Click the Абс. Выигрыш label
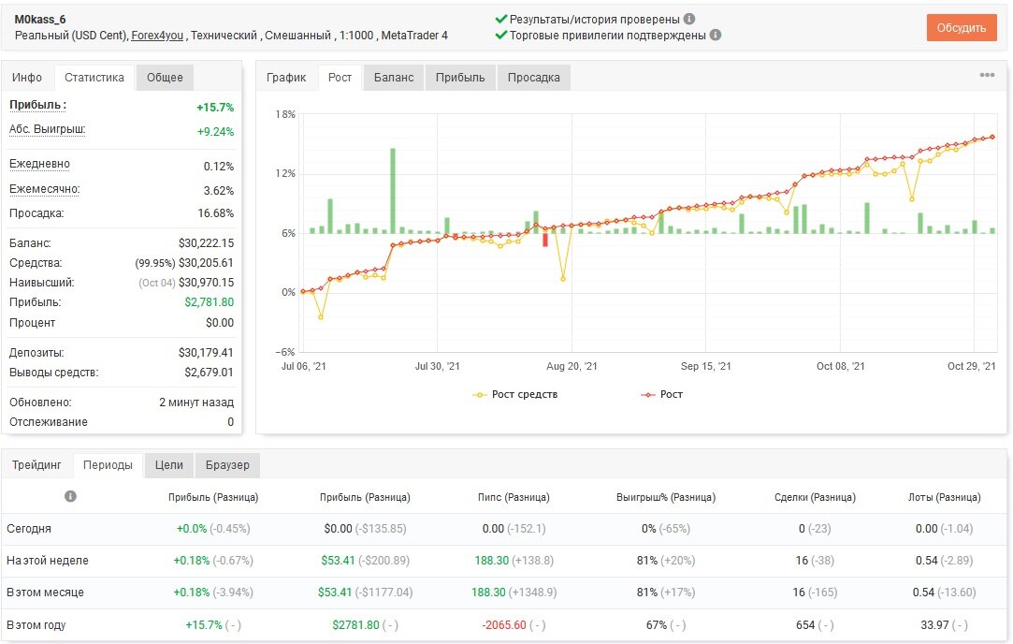This screenshot has width=1013, height=644. coord(47,129)
